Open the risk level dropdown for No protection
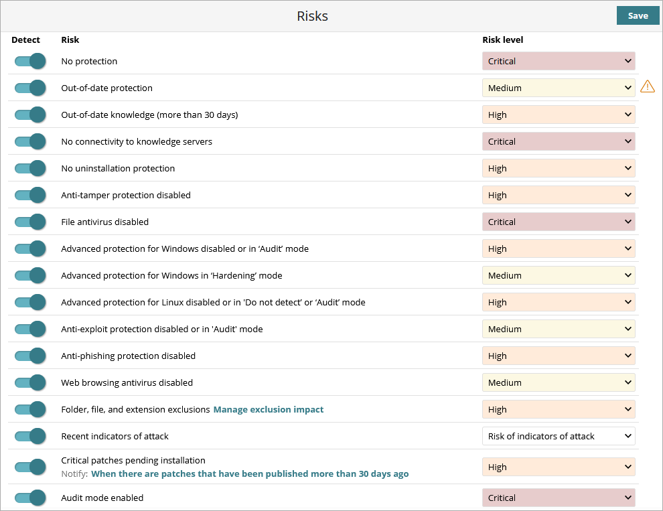The image size is (663, 511). (559, 61)
